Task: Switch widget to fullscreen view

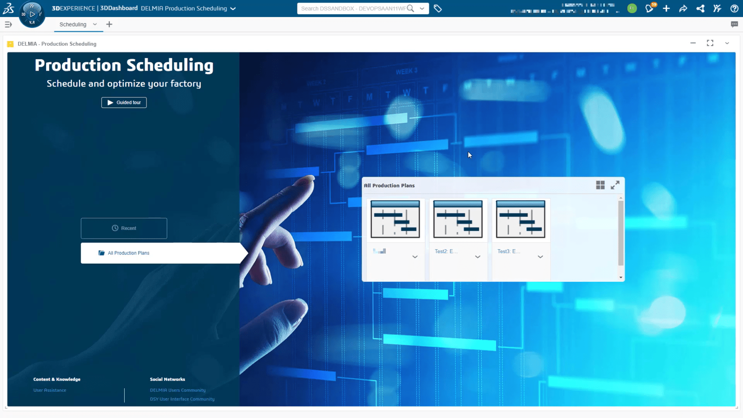Action: tap(710, 43)
